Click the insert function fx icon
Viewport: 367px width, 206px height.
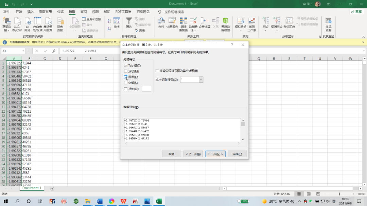click(x=54, y=51)
